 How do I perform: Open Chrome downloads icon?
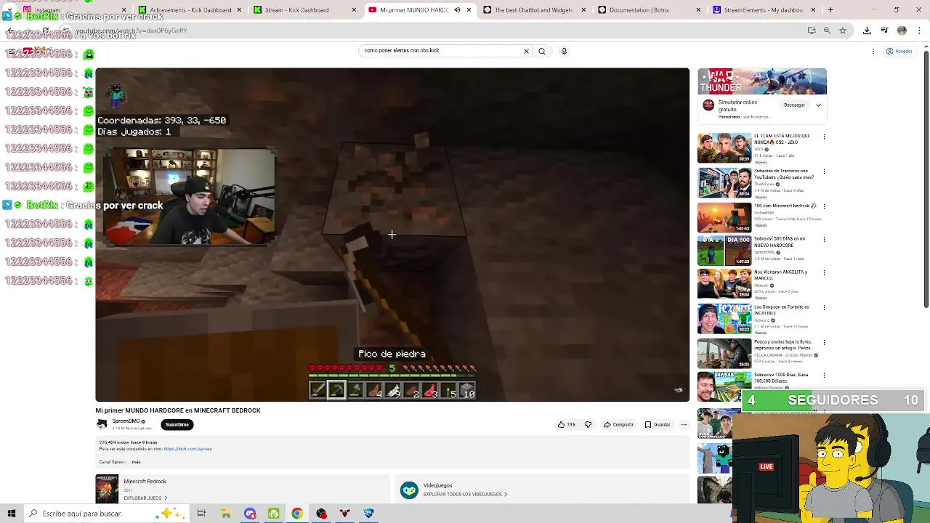(x=867, y=31)
